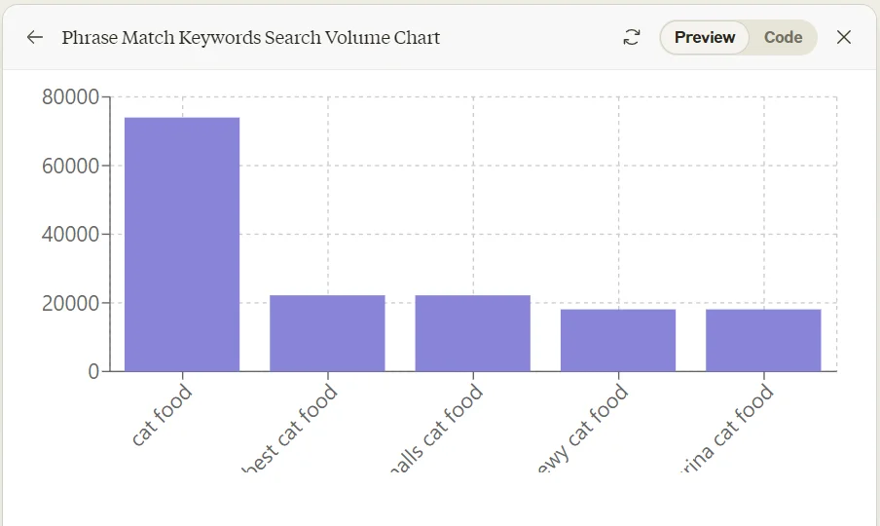The height and width of the screenshot is (526, 880).
Task: Click the 20000 y-axis label
Action: click(71, 303)
